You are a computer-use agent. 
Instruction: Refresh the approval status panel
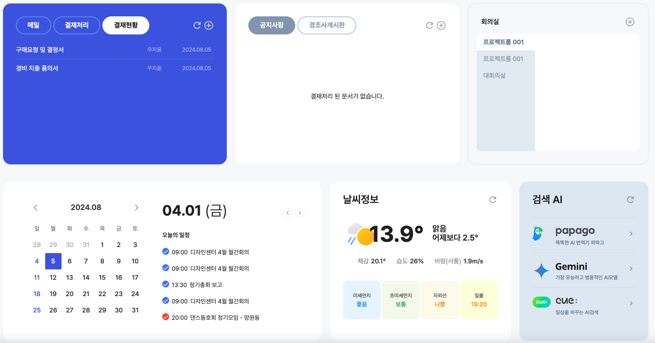(197, 25)
